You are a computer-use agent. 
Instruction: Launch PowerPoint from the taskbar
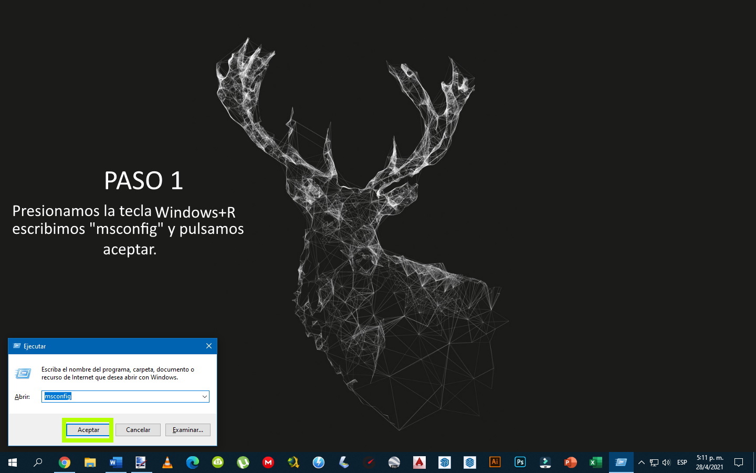tap(570, 462)
